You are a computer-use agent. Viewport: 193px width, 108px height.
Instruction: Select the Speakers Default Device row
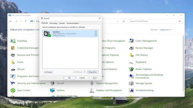(x=70, y=34)
